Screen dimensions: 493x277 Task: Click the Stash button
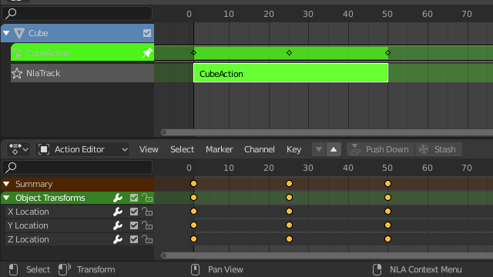pos(438,149)
